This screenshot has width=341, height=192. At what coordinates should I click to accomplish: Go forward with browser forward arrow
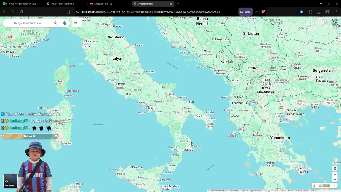13,12
